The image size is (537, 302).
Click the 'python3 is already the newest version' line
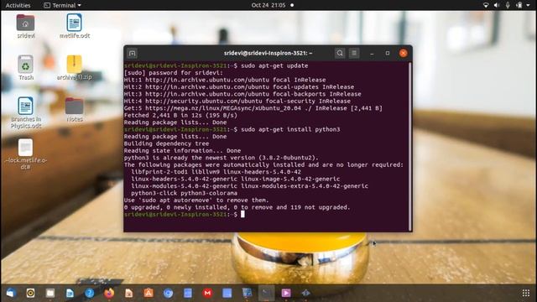tap(222, 158)
